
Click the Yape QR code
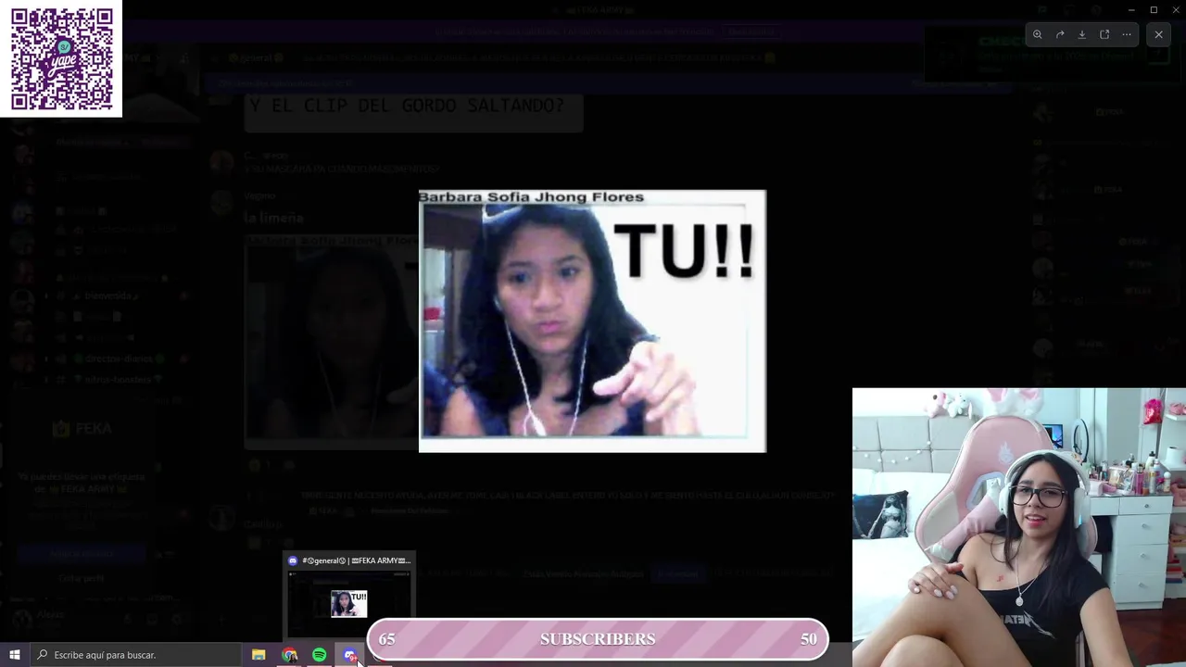(x=61, y=58)
